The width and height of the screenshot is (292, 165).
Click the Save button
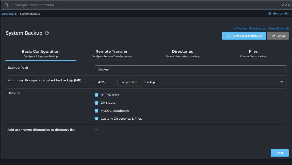click(x=280, y=153)
